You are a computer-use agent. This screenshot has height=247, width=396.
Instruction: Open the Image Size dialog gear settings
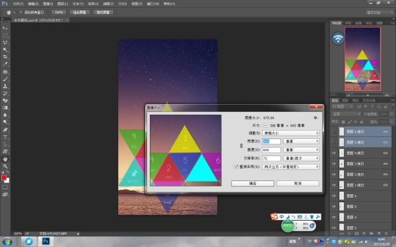315,118
